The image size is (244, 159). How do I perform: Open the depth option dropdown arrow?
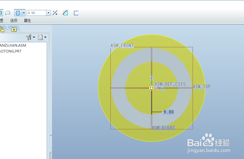point(24,13)
